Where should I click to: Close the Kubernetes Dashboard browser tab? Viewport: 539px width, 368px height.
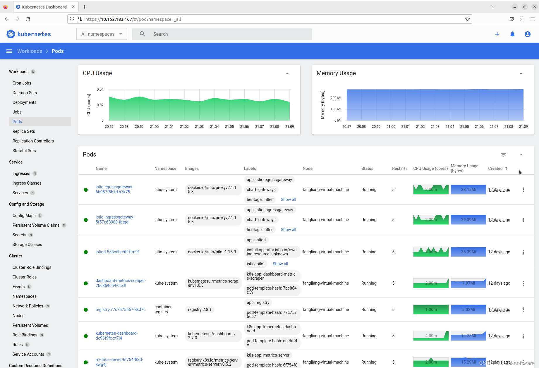click(73, 7)
